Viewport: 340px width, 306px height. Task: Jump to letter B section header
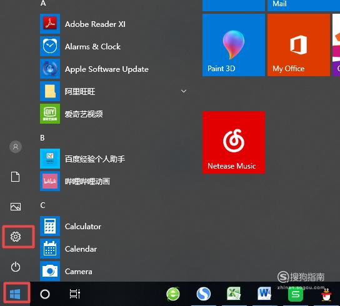42,138
